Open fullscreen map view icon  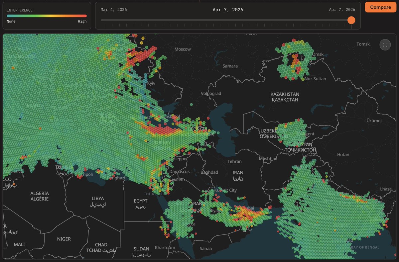pyautogui.click(x=385, y=45)
